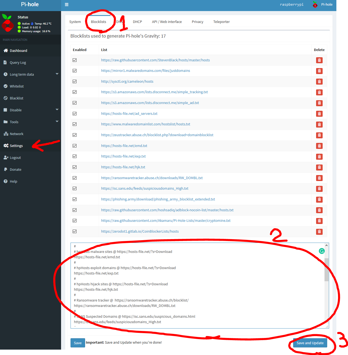The image size is (348, 355).
Task: Delete the simple_ad.txt blocklist
Action: point(319,103)
